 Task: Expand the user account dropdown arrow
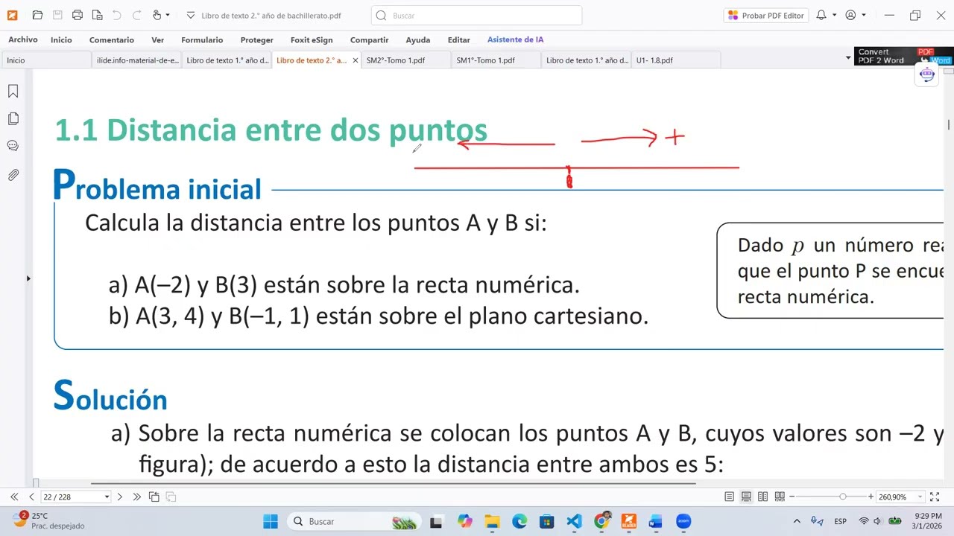click(x=864, y=15)
